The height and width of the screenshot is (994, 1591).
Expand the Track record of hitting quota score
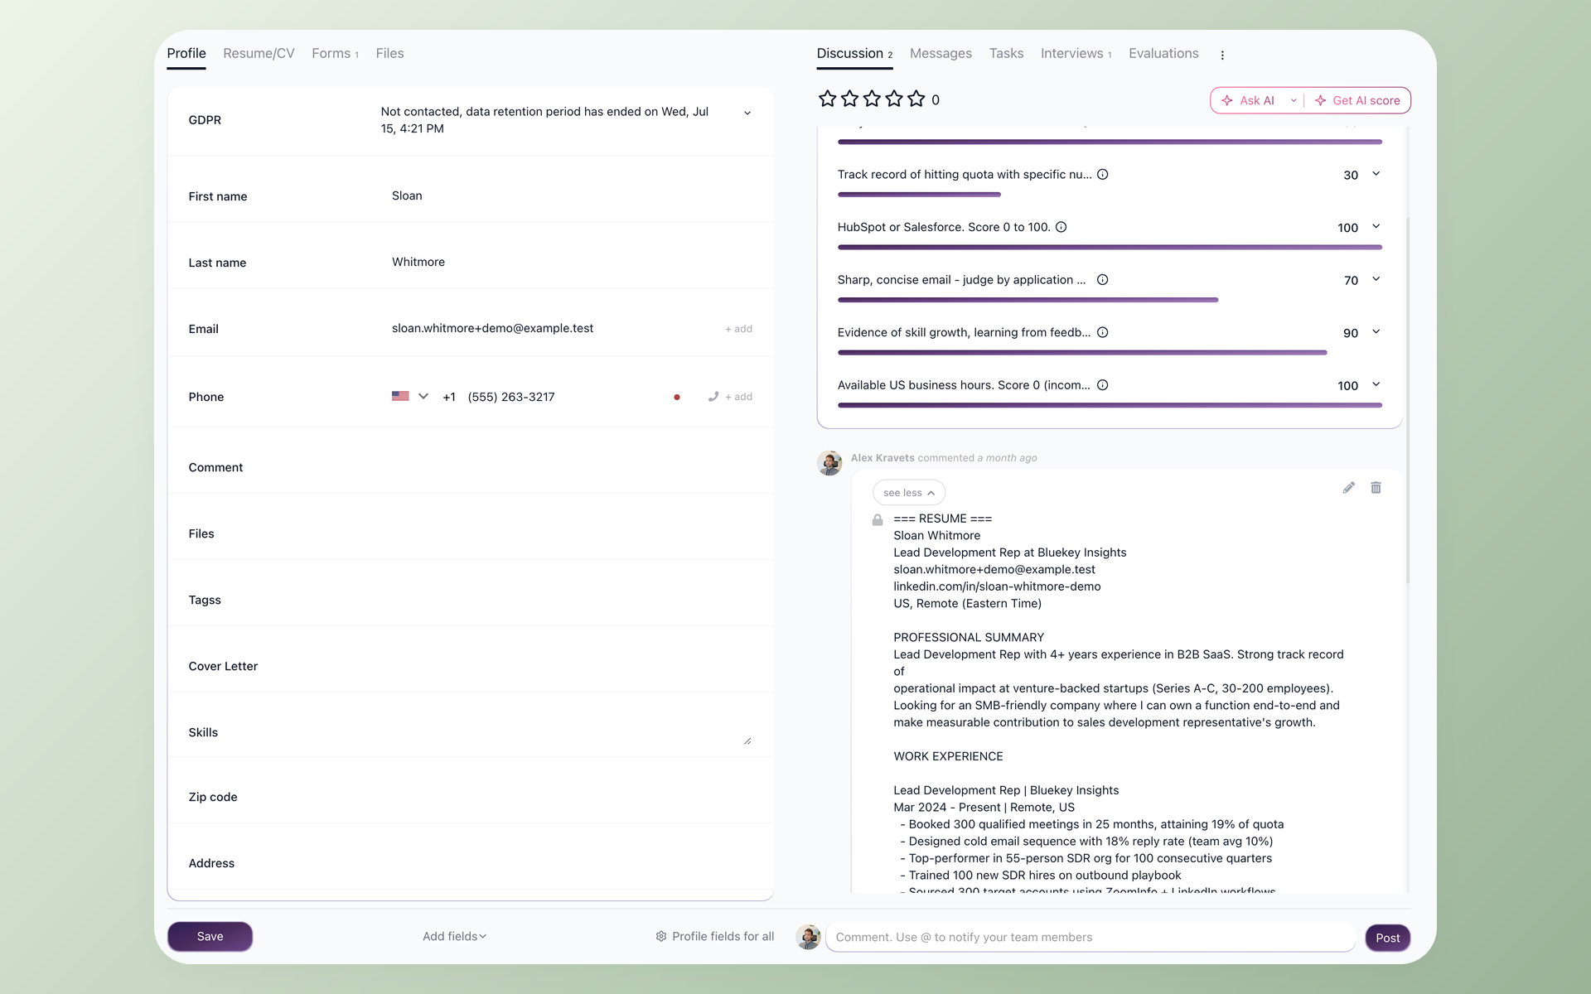coord(1376,174)
